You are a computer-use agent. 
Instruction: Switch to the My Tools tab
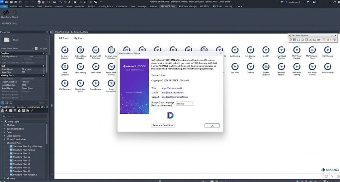click(x=78, y=38)
